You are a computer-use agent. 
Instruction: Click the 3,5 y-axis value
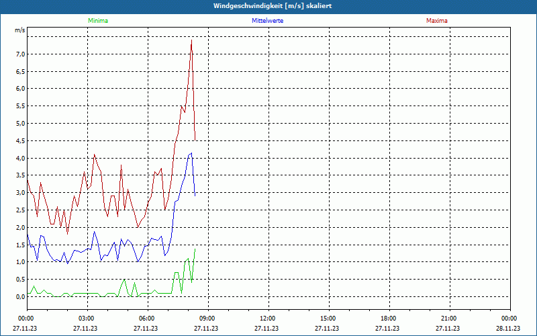(x=20, y=175)
